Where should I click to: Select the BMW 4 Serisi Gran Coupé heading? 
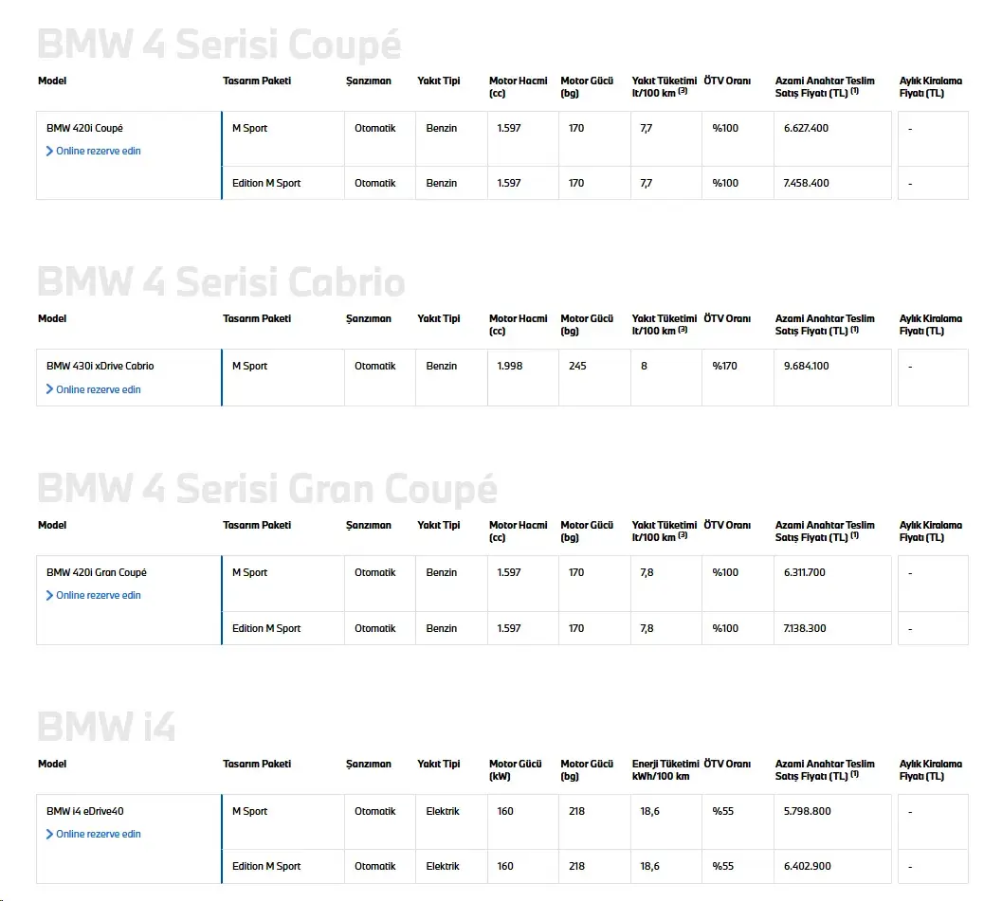pos(267,489)
